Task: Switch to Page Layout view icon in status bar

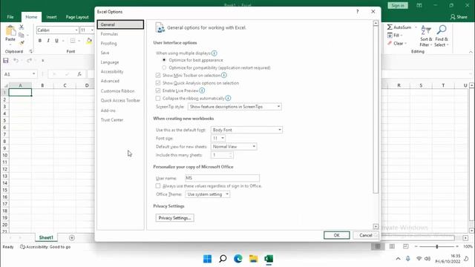Action: coord(392,246)
